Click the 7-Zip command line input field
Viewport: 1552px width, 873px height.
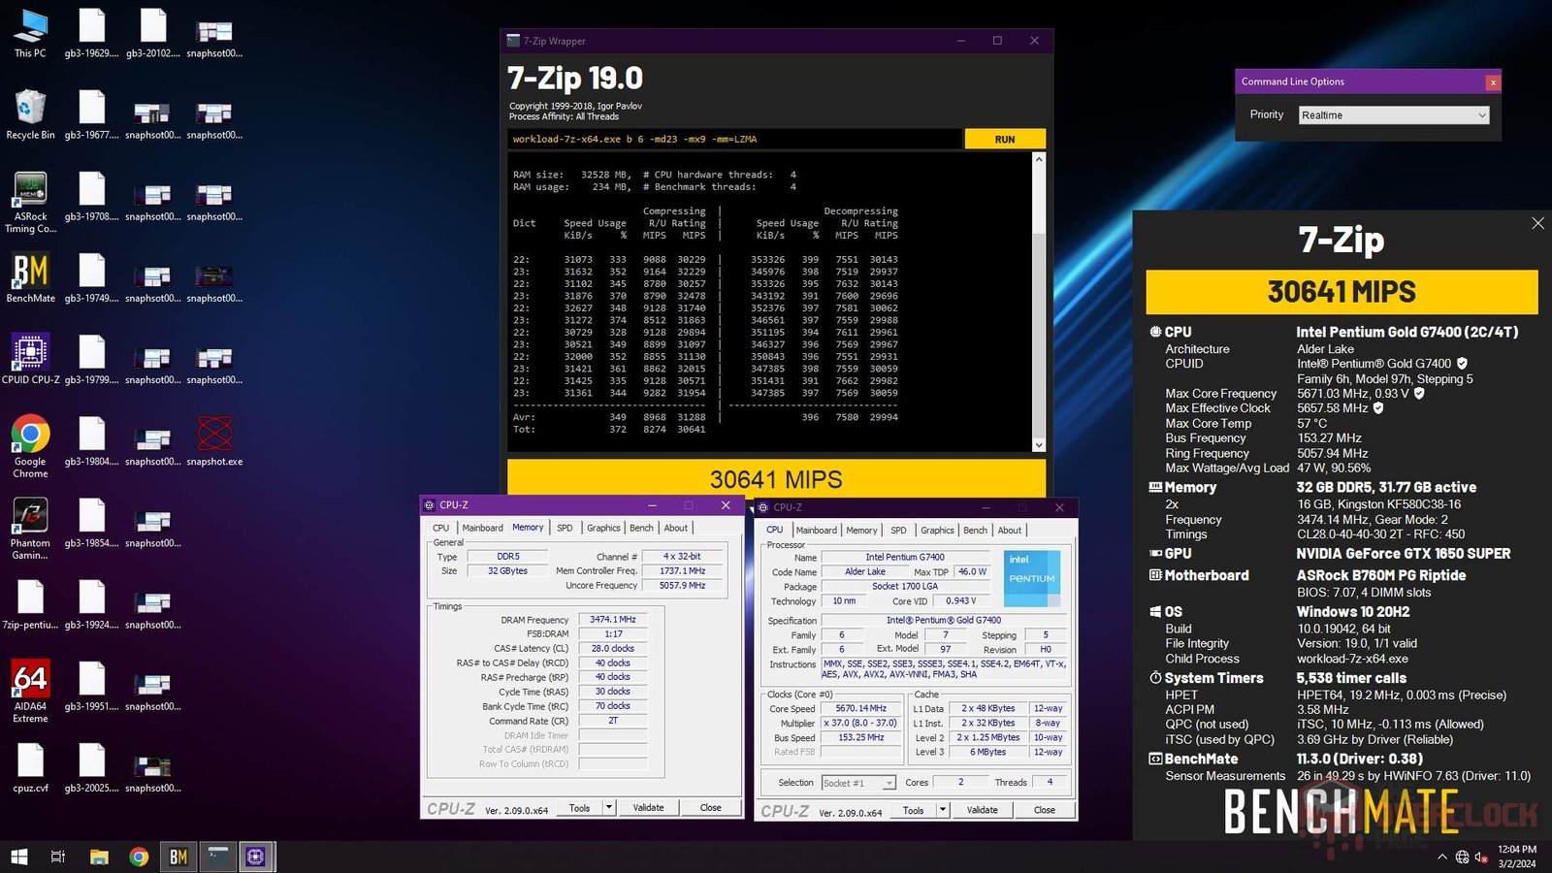pos(734,140)
